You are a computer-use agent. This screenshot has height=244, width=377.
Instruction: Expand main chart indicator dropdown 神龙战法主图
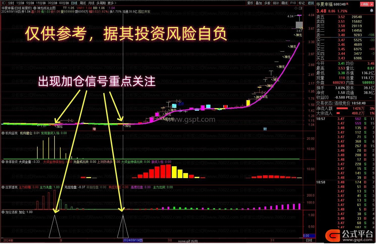pyautogui.click(x=35, y=8)
